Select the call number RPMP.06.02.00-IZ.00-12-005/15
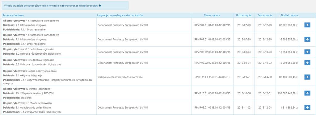 tap(213, 52)
